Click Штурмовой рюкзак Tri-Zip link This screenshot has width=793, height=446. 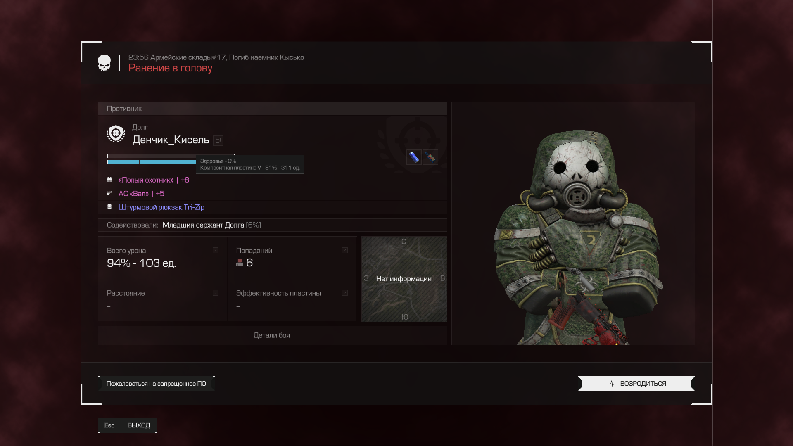coord(161,207)
